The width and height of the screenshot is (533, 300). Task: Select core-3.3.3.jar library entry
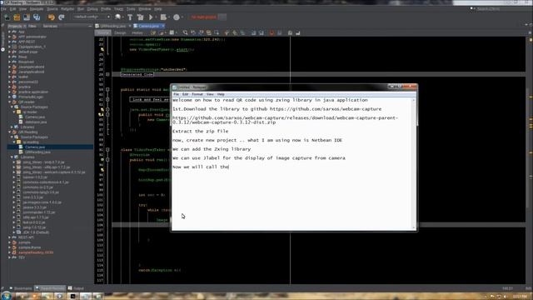click(x=32, y=197)
